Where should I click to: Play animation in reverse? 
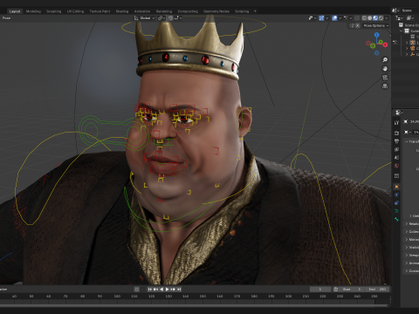coord(161,290)
